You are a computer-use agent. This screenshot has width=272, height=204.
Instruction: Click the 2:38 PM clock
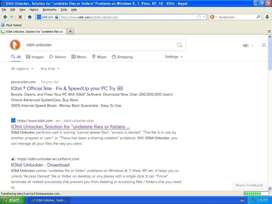[262, 200]
